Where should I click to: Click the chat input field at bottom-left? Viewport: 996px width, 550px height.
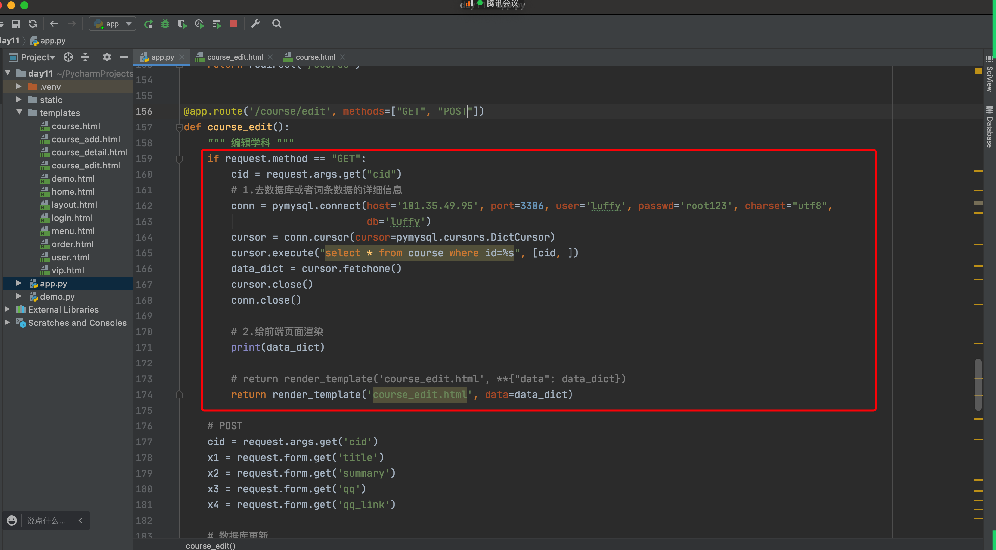pyautogui.click(x=46, y=520)
